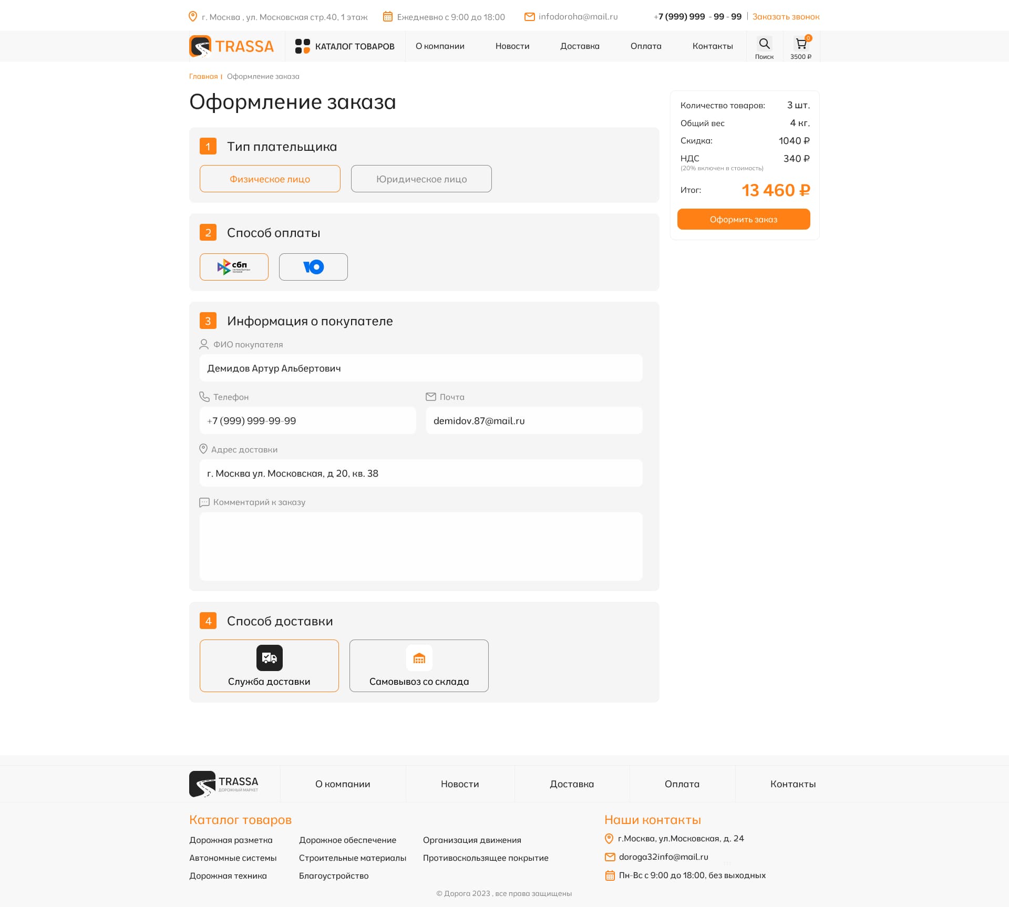
Task: Select SBP payment method logo
Action: click(234, 267)
